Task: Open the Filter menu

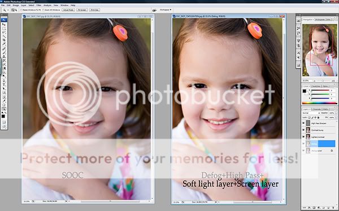Action: (39, 5)
